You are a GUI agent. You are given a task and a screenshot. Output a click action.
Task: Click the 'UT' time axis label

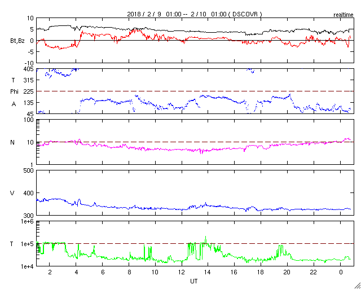pyautogui.click(x=194, y=282)
